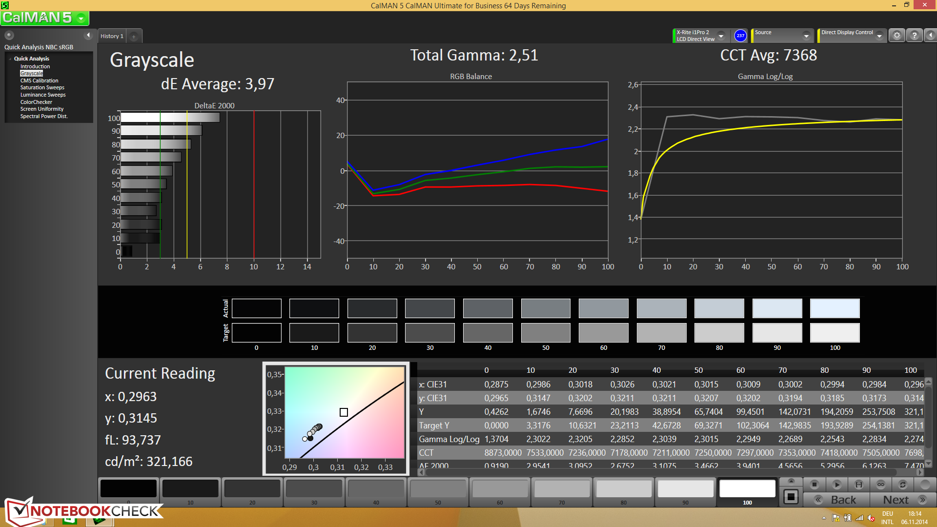
Task: Toggle the right panel collapse arrow
Action: coord(930,36)
